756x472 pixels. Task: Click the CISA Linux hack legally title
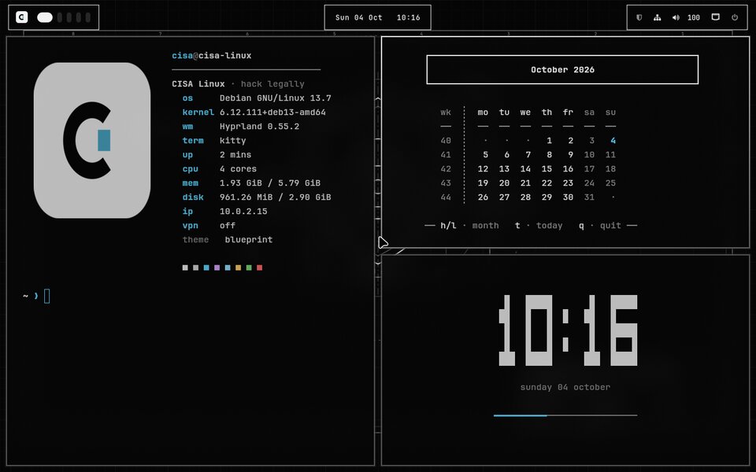(238, 84)
